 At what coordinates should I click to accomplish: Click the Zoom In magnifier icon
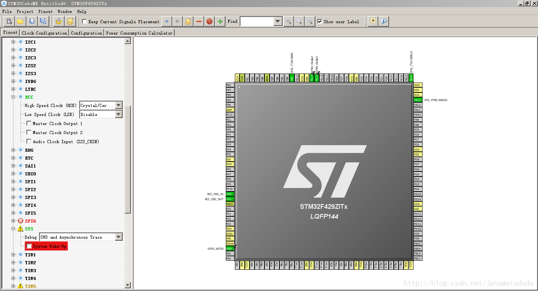coord(289,22)
